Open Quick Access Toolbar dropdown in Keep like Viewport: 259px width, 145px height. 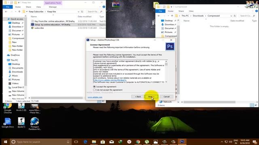point(19,3)
